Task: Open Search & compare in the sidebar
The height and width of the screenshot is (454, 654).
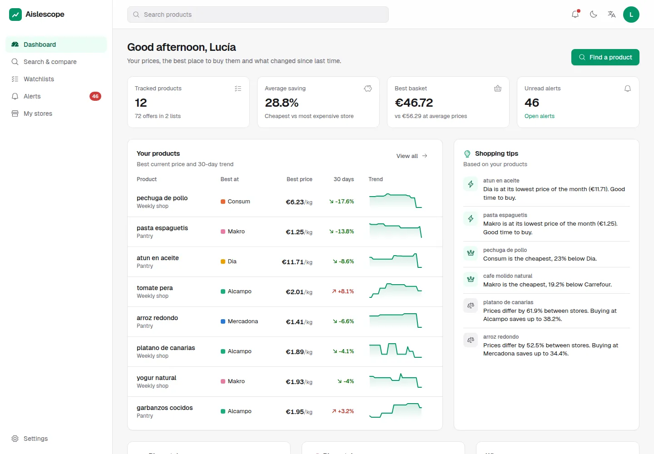Action: [x=56, y=62]
